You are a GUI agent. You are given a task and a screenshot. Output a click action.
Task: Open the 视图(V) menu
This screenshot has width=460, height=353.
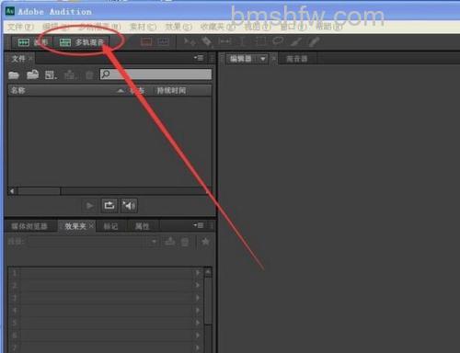[258, 28]
